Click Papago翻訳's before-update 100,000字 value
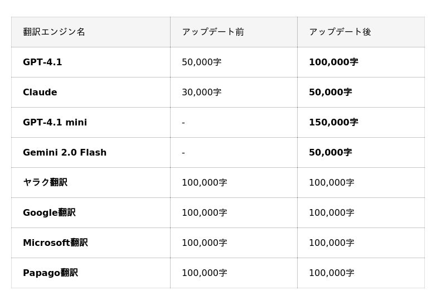This screenshot has height=305, width=446. tap(204, 273)
